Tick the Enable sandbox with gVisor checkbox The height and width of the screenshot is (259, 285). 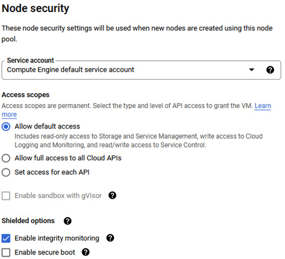pyautogui.click(x=6, y=196)
